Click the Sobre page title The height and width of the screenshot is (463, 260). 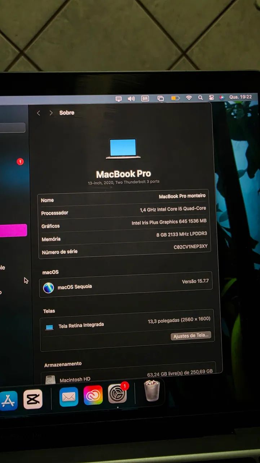click(67, 113)
